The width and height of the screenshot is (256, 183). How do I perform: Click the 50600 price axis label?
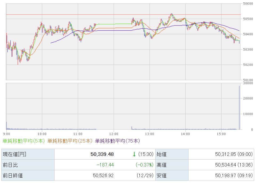247,4
